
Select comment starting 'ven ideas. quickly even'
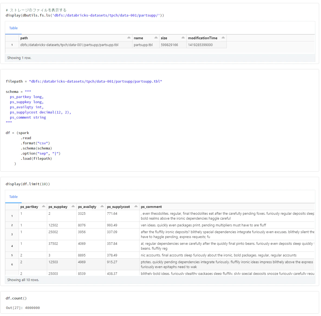tap(203, 225)
